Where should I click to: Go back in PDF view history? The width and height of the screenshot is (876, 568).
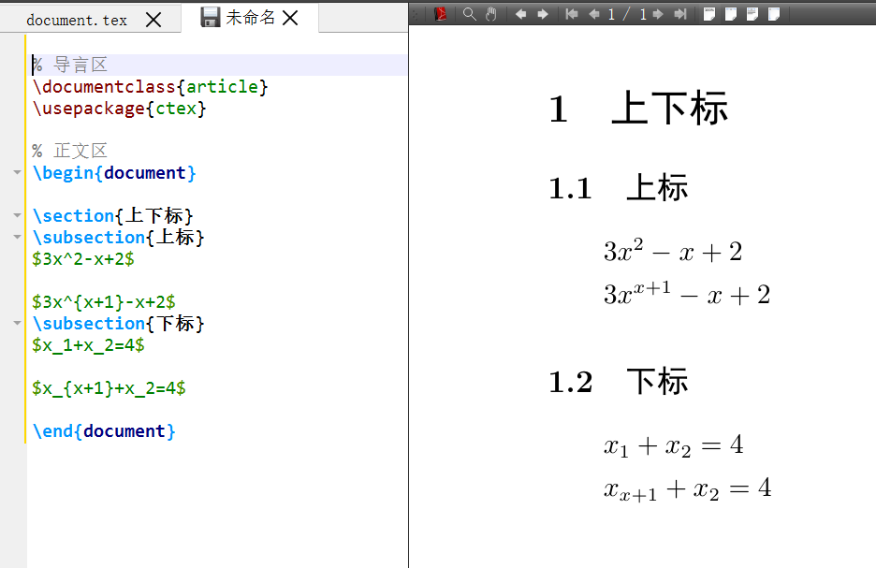[x=520, y=14]
